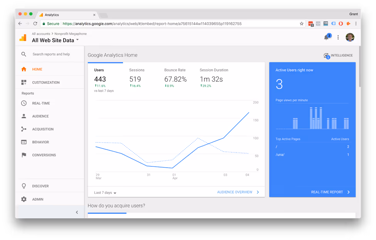Reload the page with refresh icon
Image resolution: width=376 pixels, height=240 pixels.
[x=35, y=23]
